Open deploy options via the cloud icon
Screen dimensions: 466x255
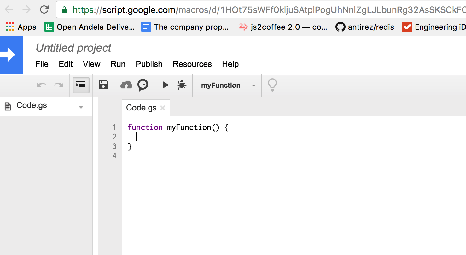point(126,85)
